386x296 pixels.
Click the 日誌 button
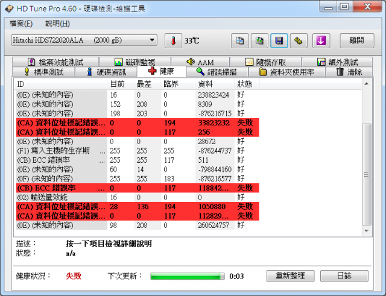coord(344,276)
